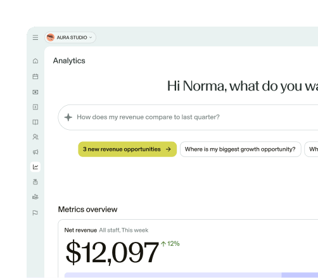Click the 12% increase indicator
Image resolution: width=318 pixels, height=278 pixels.
(170, 244)
